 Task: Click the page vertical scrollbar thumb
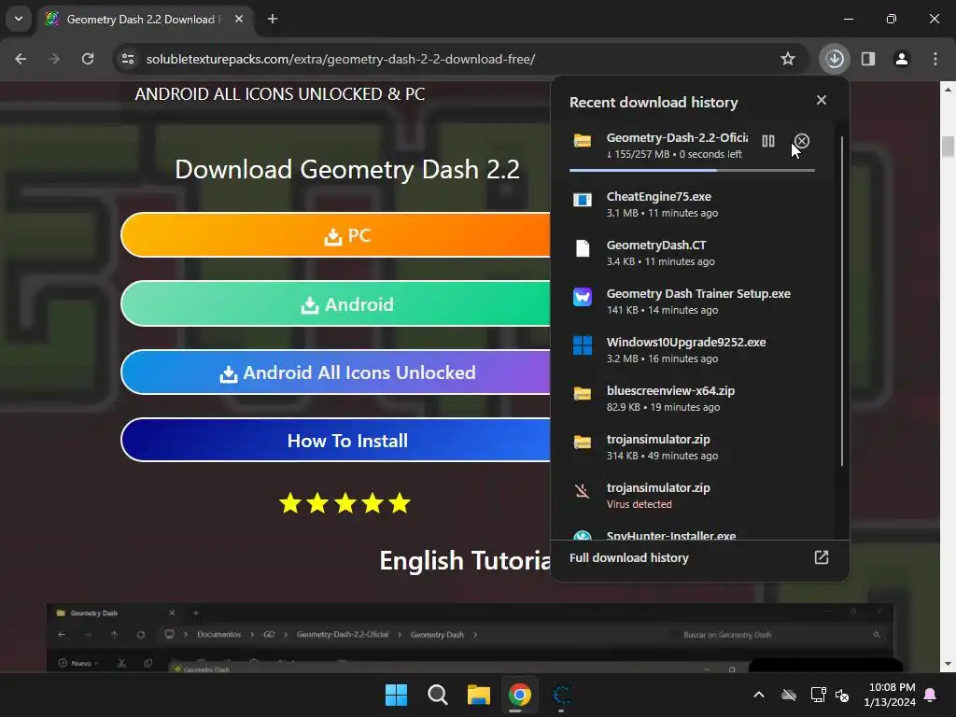(948, 147)
